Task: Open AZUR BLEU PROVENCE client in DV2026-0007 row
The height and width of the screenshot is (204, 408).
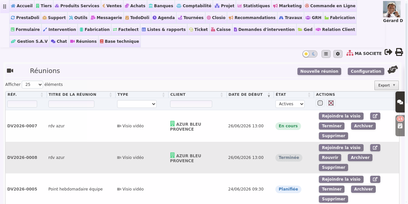Action: click(x=186, y=126)
